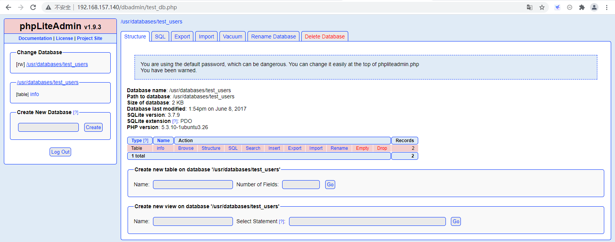
Task: Click the Import action for info table
Action: tap(316, 148)
